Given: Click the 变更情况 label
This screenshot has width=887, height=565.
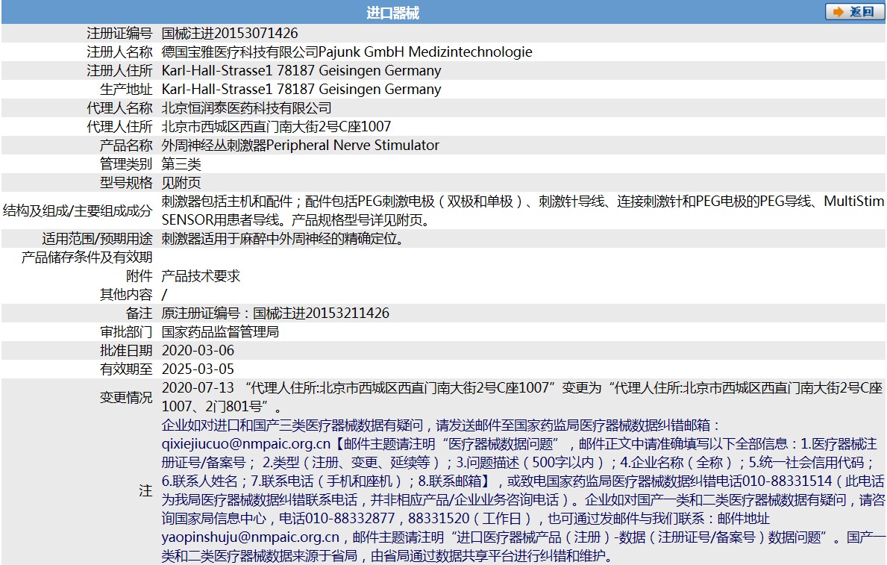Looking at the screenshot, I should tap(126, 397).
